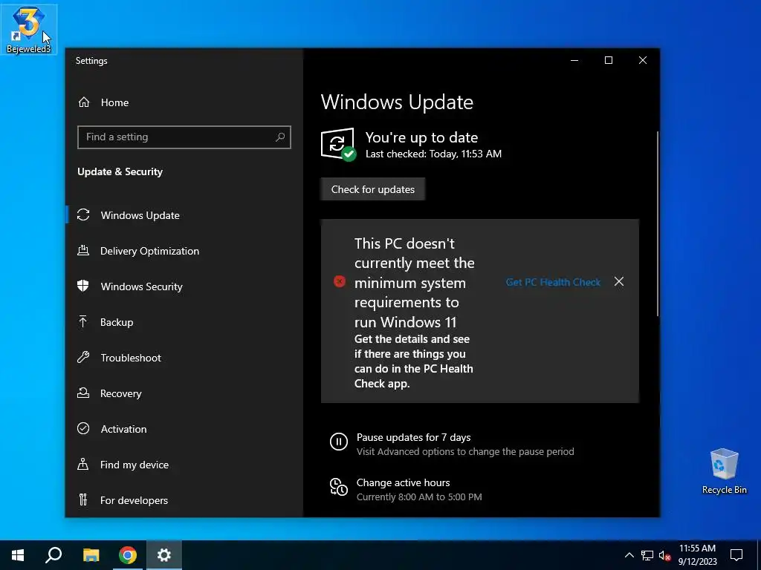
Task: Click the Windows Update sync icon in sidebar
Action: coord(83,214)
